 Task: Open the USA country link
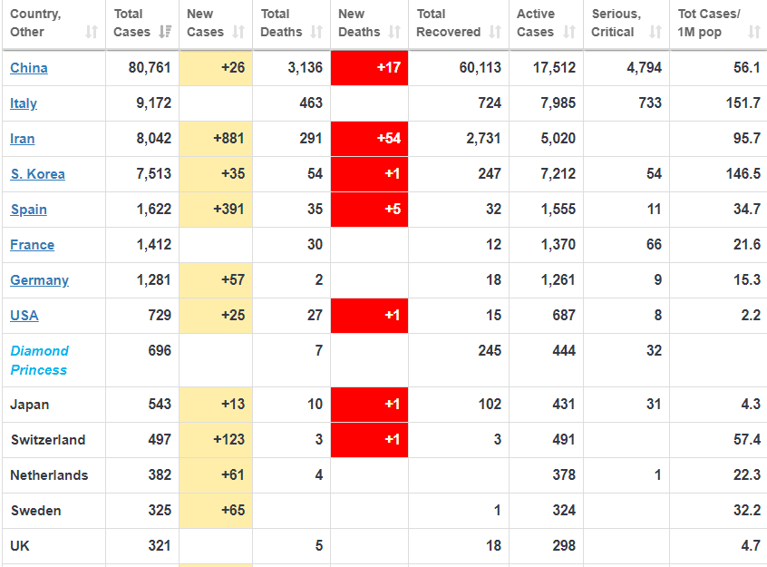click(x=24, y=316)
